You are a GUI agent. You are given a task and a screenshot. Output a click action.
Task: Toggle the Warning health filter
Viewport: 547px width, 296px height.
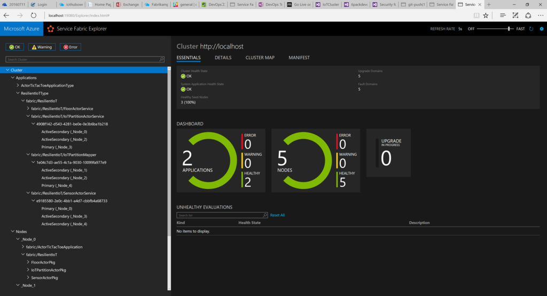coord(42,47)
